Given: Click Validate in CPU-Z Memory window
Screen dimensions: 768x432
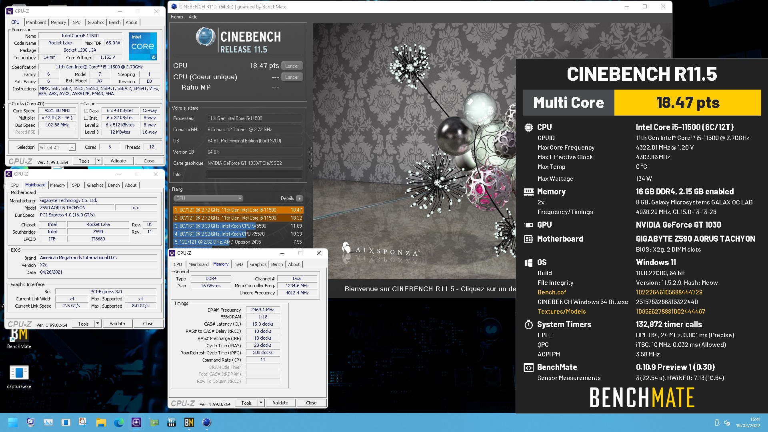Looking at the screenshot, I should pos(280,403).
